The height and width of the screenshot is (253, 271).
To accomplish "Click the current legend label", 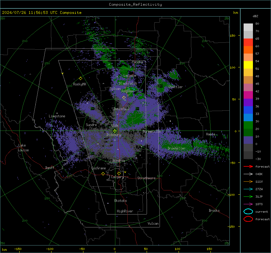I will click(x=262, y=211).
